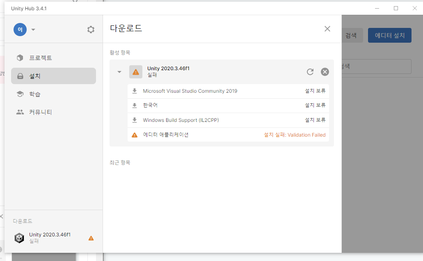
Task: Click the Unity logo icon in sidebar downloads
Action: (19, 238)
